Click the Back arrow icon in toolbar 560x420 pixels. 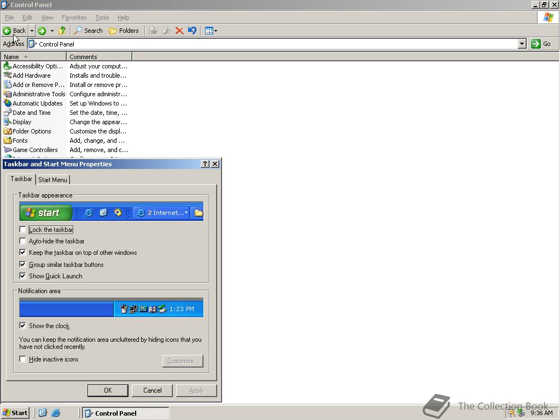7,31
